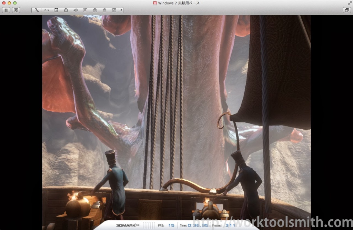Viewport: 353px width, 230px height.
Task: Switch to Unity view button
Action: pyautogui.click(x=347, y=10)
